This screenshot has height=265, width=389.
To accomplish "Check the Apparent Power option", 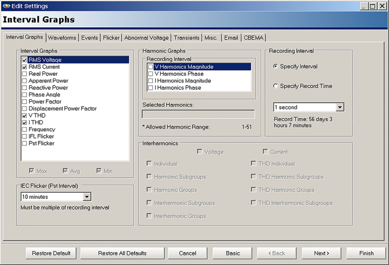I will [24, 81].
